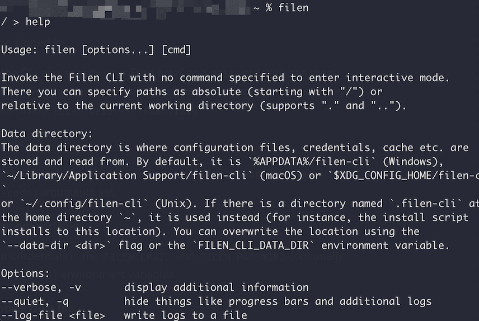Click the "display additional information" description
Image resolution: width=479 pixels, height=321 pixels.
[x=216, y=287]
